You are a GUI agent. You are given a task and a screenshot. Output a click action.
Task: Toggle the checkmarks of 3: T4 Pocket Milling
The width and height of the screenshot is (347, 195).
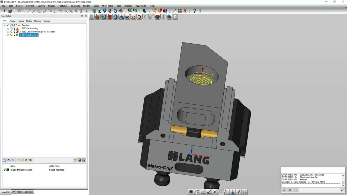11,35
